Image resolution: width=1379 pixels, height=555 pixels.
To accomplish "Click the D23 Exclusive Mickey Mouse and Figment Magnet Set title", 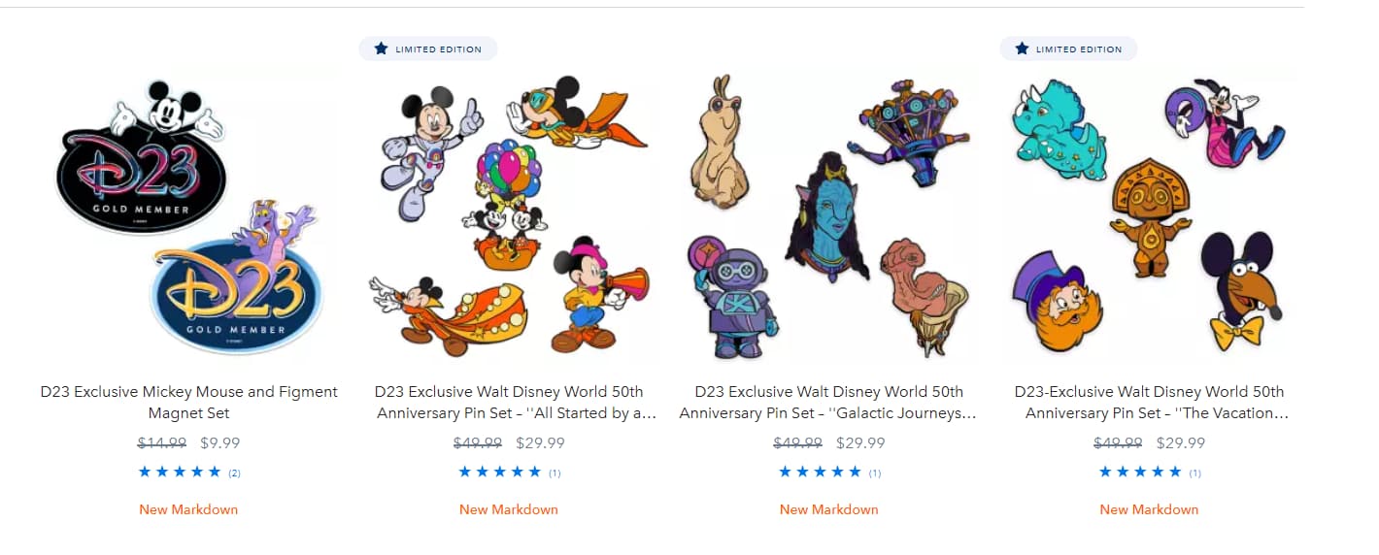I will [x=188, y=403].
